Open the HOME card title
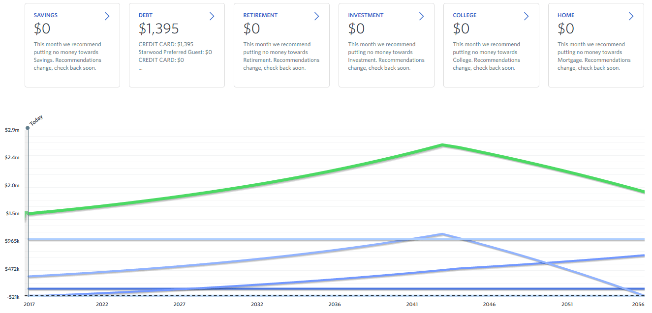652x313 pixels. coord(566,15)
